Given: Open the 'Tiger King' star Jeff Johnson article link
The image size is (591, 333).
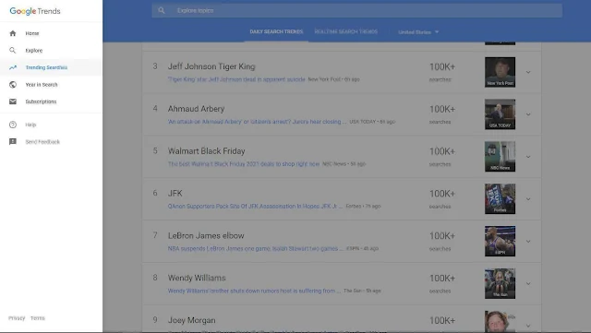Looking at the screenshot, I should coord(236,79).
